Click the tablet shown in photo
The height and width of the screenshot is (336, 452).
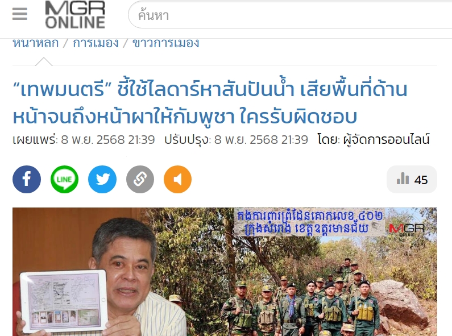tap(64, 301)
